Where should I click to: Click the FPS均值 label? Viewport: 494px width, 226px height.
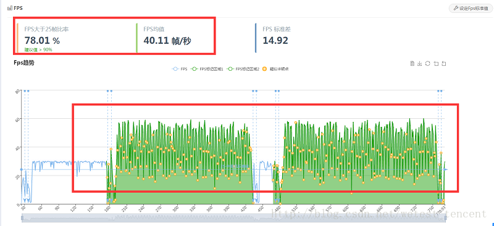coord(154,29)
